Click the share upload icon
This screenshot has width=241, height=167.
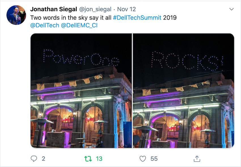197,159
